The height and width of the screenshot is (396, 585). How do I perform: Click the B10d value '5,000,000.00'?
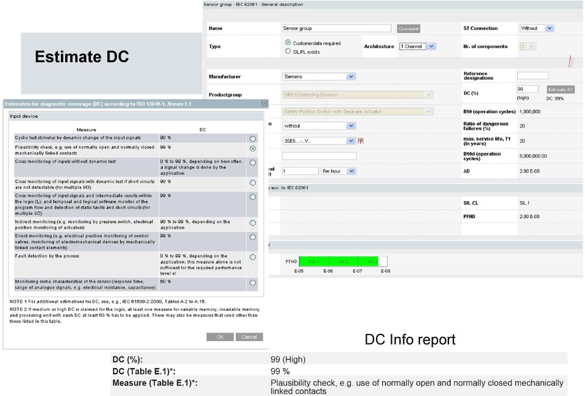[533, 156]
